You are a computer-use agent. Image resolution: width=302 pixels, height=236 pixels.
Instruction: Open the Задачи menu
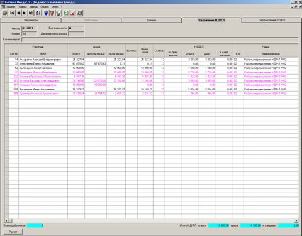(x=11, y=6)
